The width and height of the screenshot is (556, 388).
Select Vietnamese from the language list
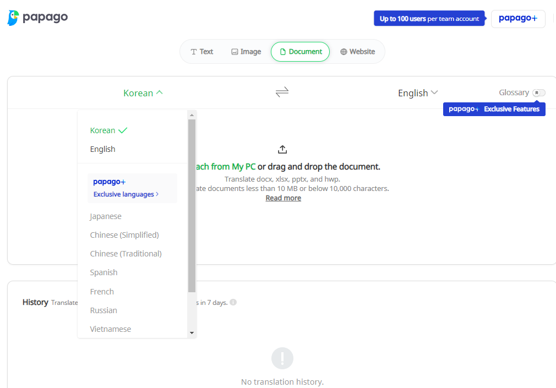(110, 330)
